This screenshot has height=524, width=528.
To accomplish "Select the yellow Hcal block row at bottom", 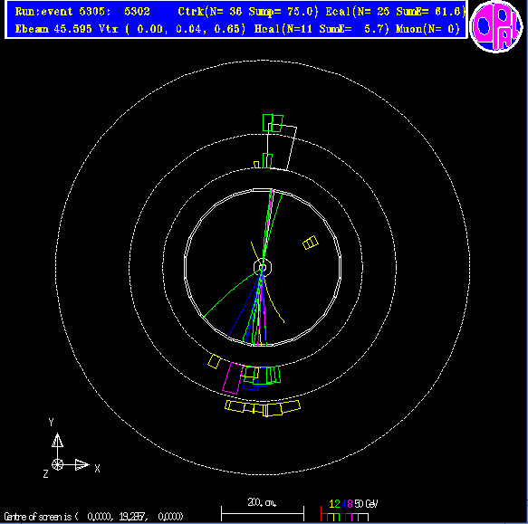I will [263, 408].
